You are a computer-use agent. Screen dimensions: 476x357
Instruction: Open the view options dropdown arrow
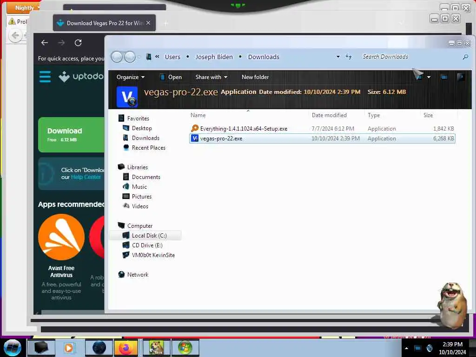click(x=429, y=77)
